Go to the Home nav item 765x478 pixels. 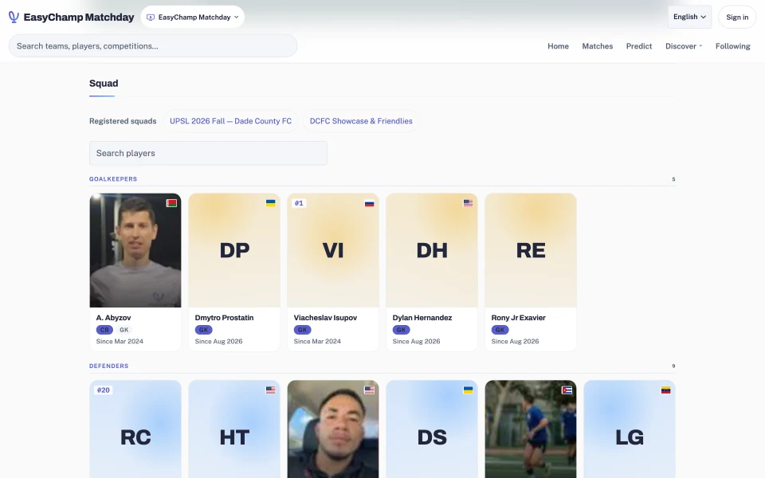tap(558, 46)
